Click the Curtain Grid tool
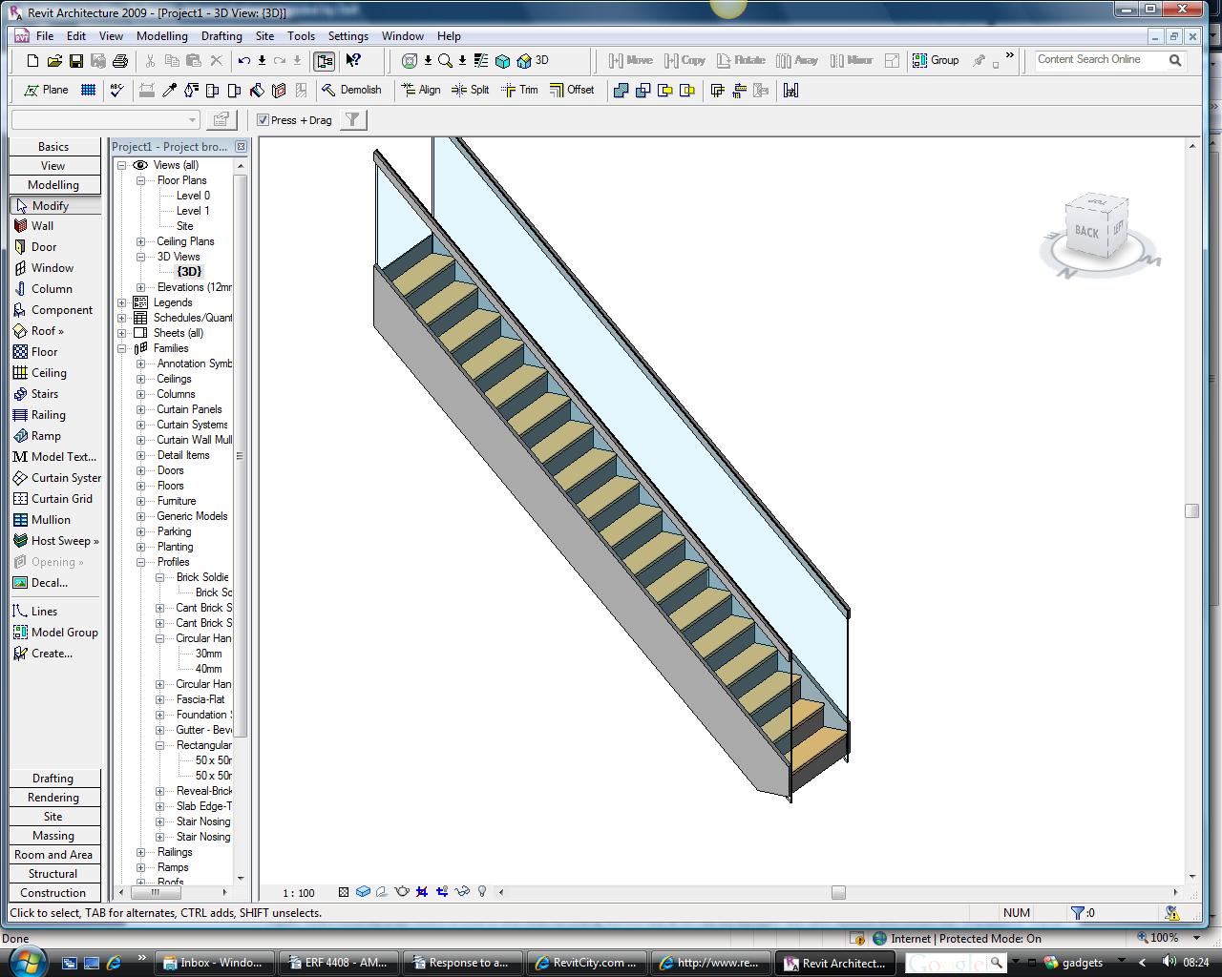 [61, 499]
